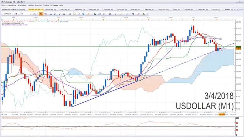Select the text label tool
Screen dimensions: 244x137
[x=70, y=14]
